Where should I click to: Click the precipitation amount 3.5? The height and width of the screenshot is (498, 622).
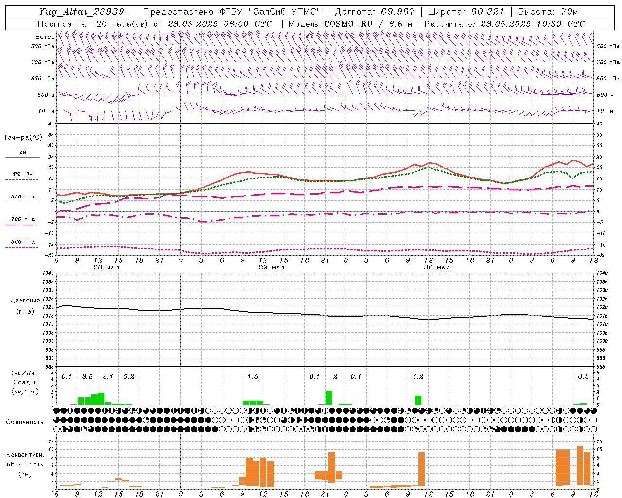point(87,377)
